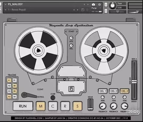This screenshot has width=143, height=122.
Task: Load previous snapshot before Revox Populi
Action: [x=74, y=10]
